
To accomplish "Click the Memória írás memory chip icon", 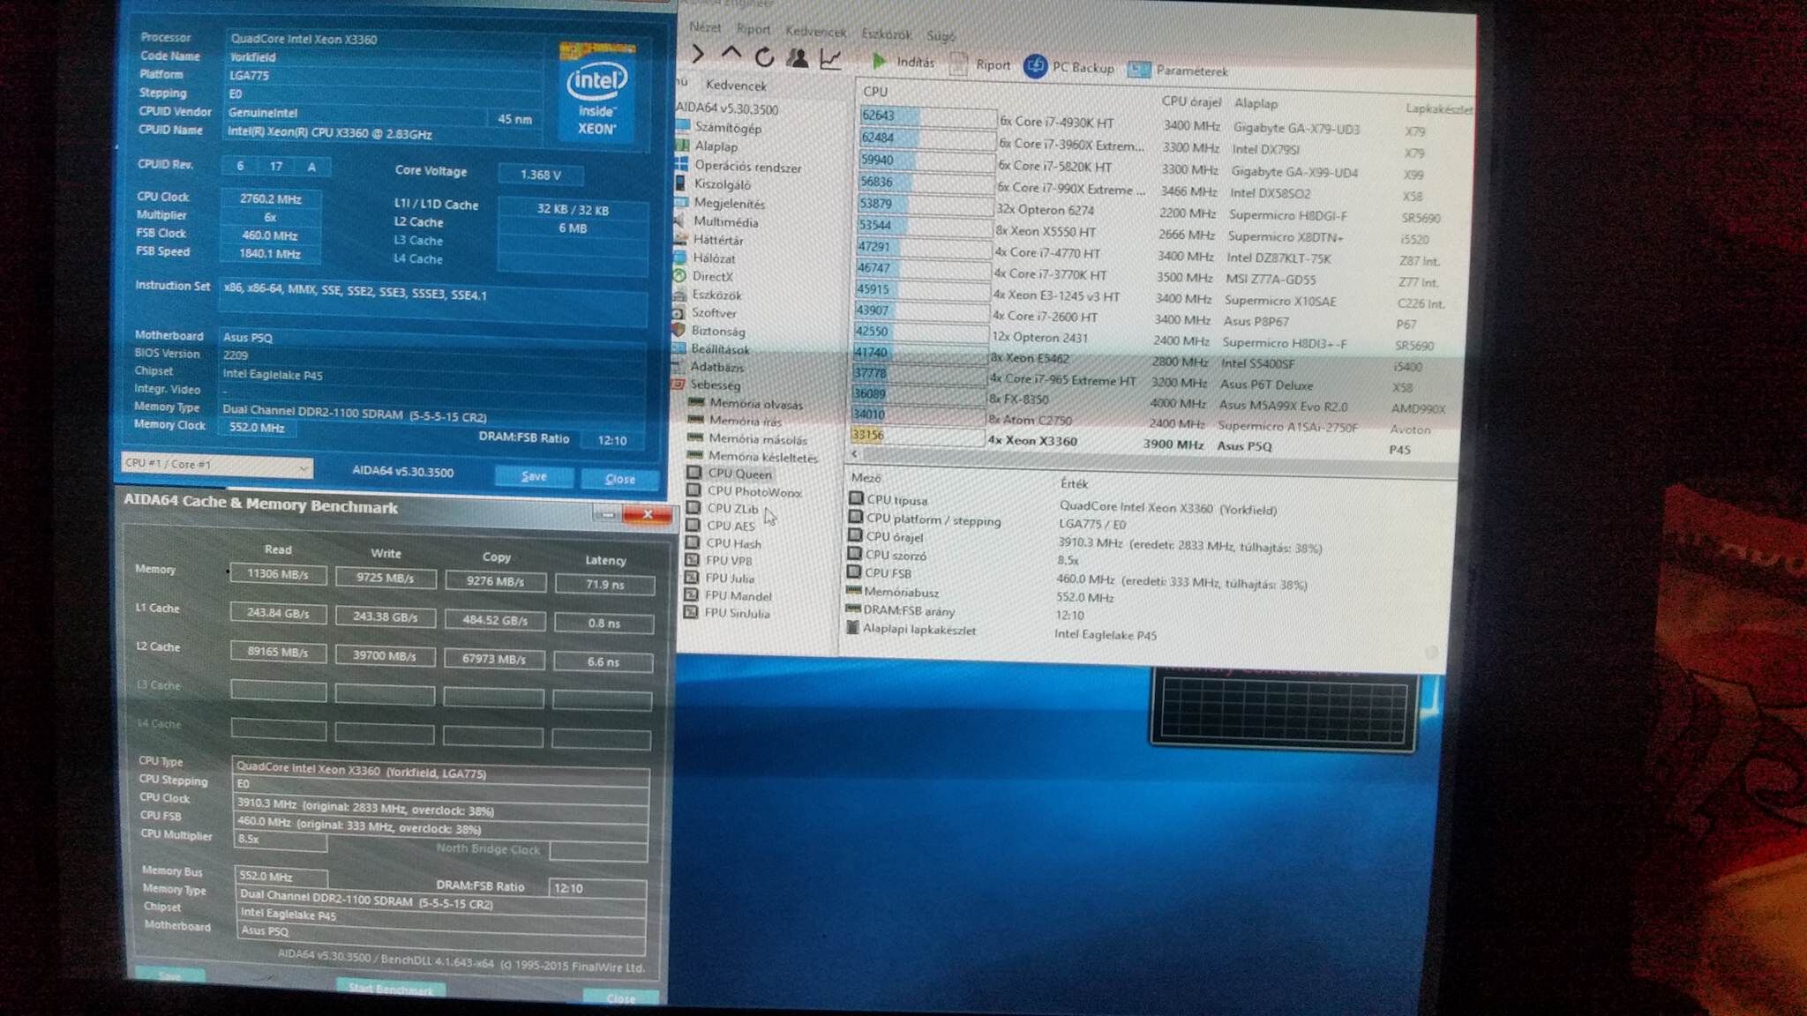I will click(696, 420).
